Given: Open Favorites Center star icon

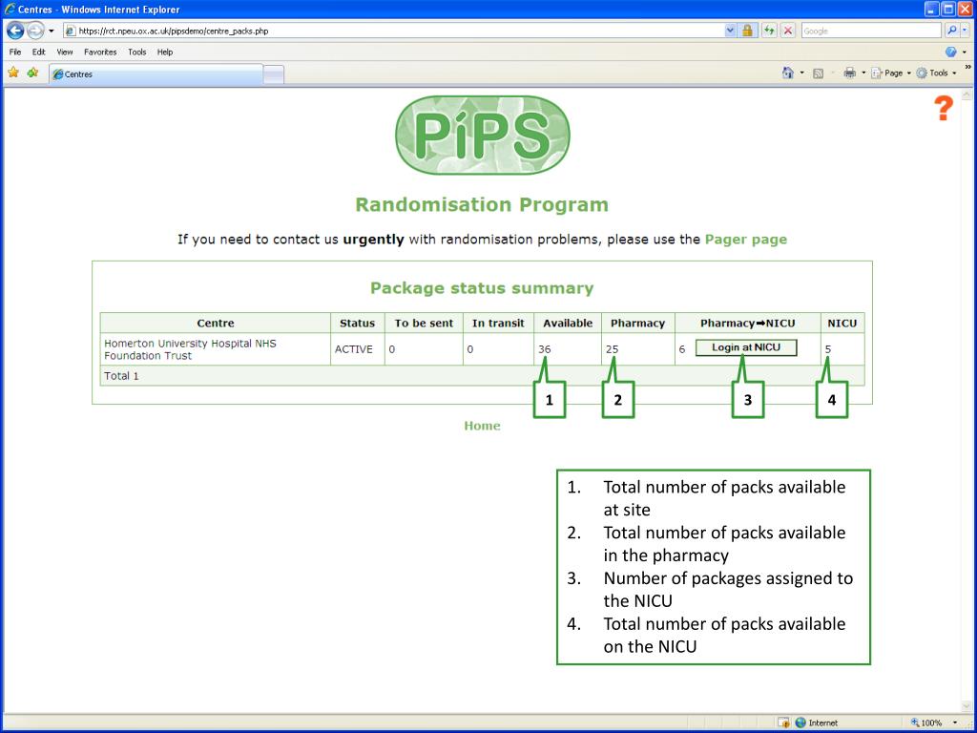Looking at the screenshot, I should coord(13,73).
